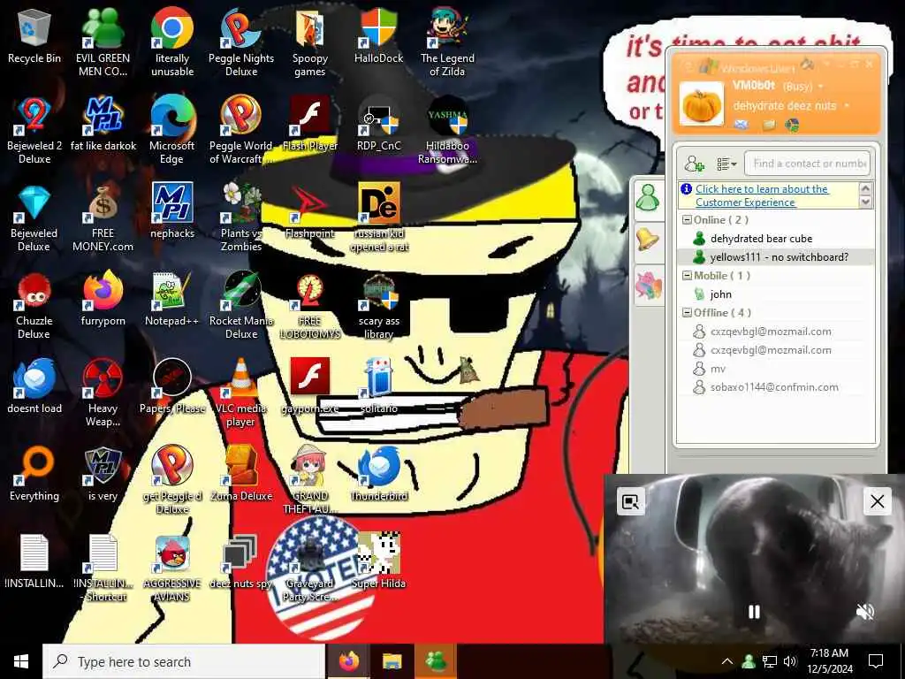Open the Super Hilda shortcut
Image resolution: width=905 pixels, height=679 pixels.
point(378,562)
